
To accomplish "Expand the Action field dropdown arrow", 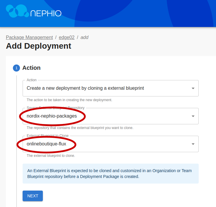I will [193, 88].
